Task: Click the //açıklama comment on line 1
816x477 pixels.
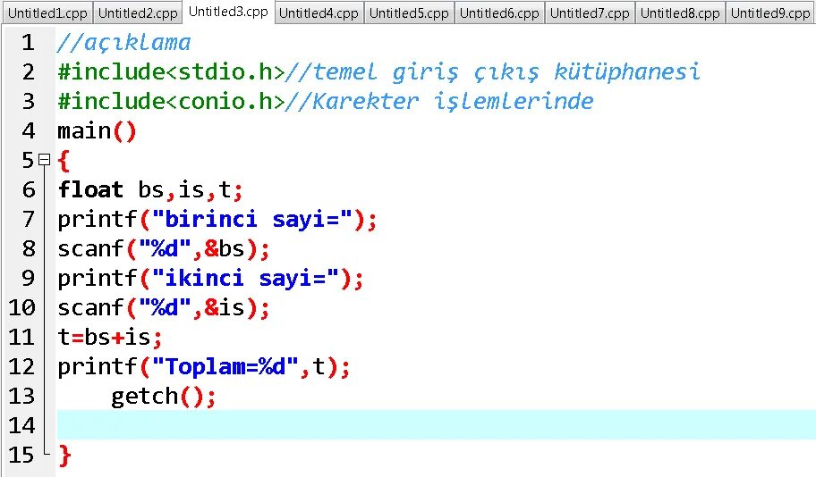Action: [124, 43]
